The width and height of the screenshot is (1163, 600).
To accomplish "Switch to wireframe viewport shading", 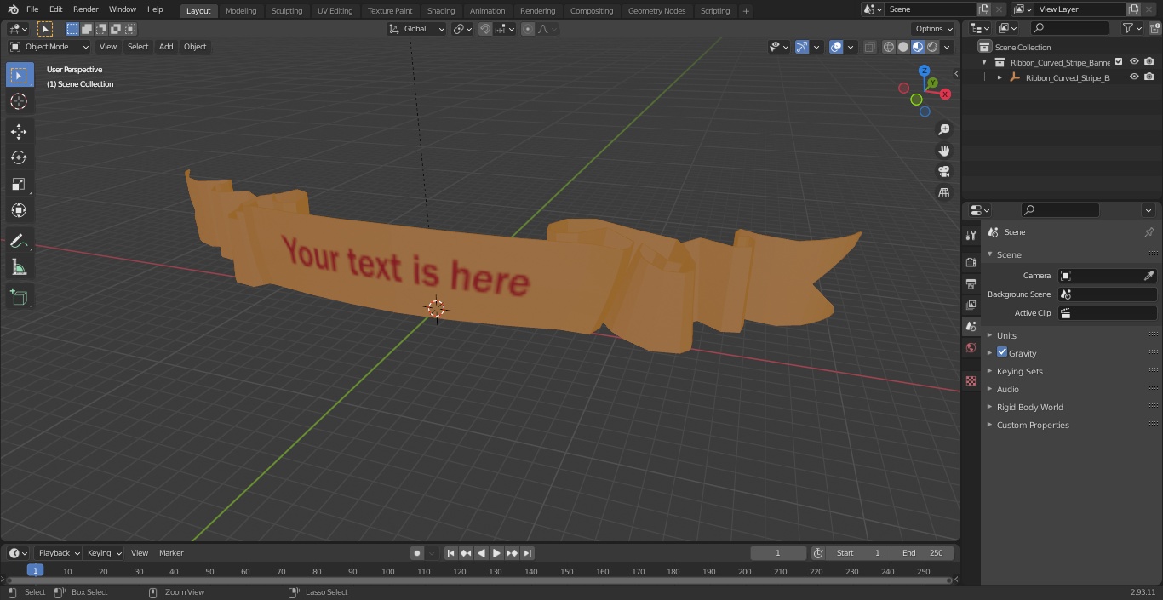I will click(889, 47).
